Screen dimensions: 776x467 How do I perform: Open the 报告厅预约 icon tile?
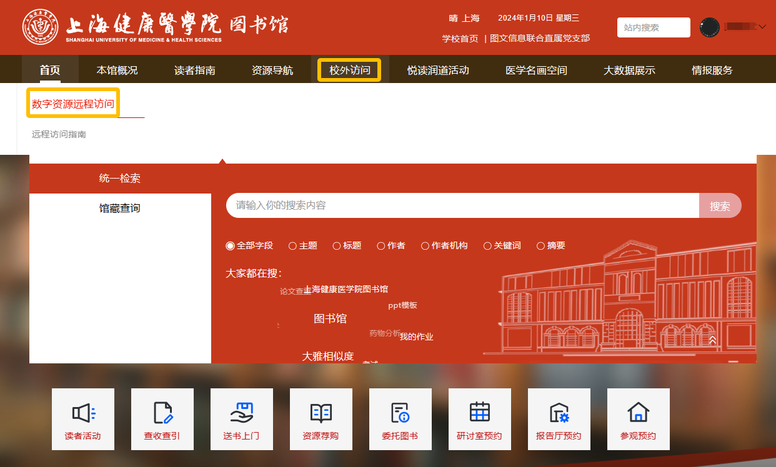tap(559, 413)
